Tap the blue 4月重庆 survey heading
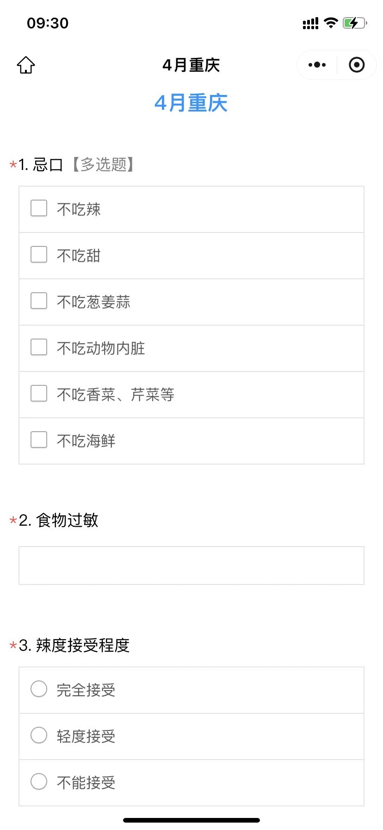The height and width of the screenshot is (830, 383). [x=191, y=103]
